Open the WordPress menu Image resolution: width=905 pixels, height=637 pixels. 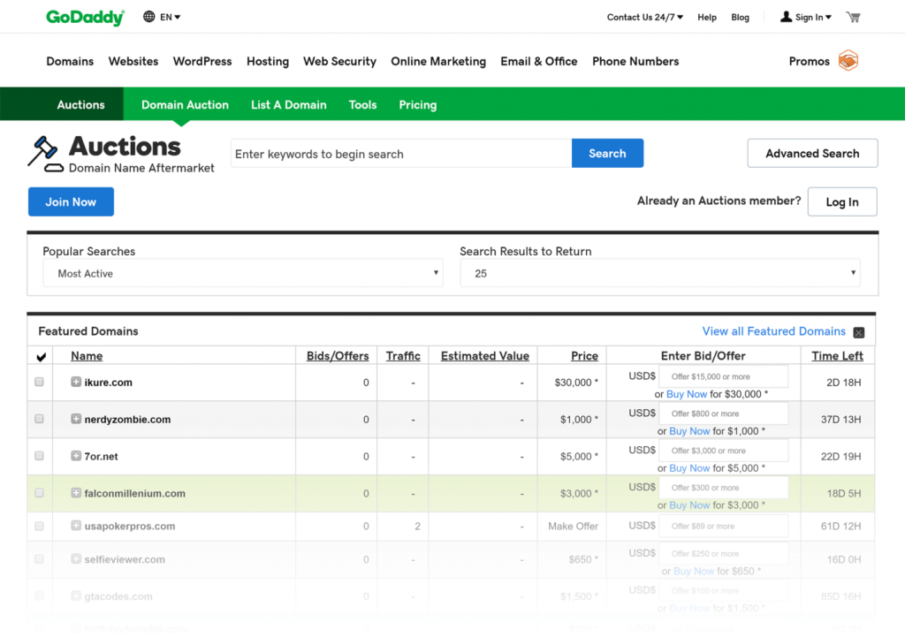point(202,61)
